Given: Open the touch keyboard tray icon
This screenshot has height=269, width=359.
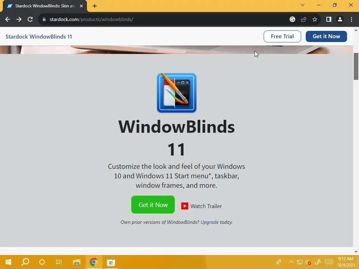Looking at the screenshot, I should [329, 262].
